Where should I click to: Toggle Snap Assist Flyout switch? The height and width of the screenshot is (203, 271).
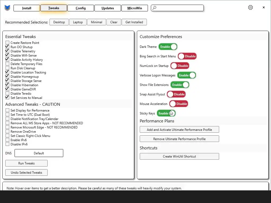(x=176, y=94)
